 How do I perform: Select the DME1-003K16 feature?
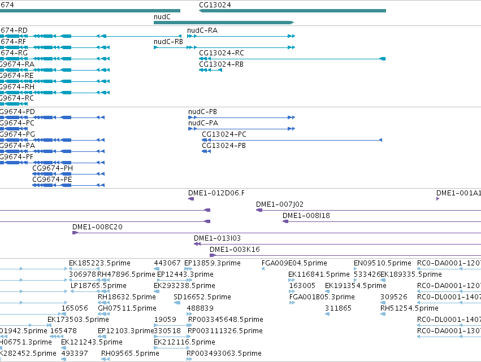[x=345, y=255]
